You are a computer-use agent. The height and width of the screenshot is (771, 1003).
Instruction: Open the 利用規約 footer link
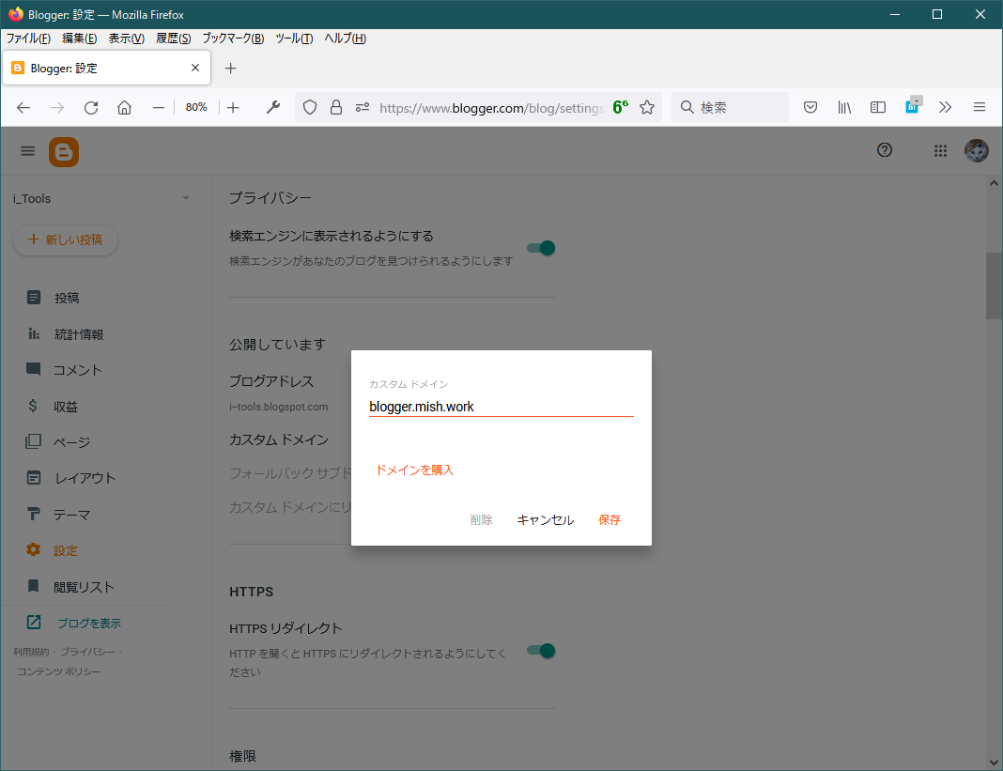[x=31, y=652]
